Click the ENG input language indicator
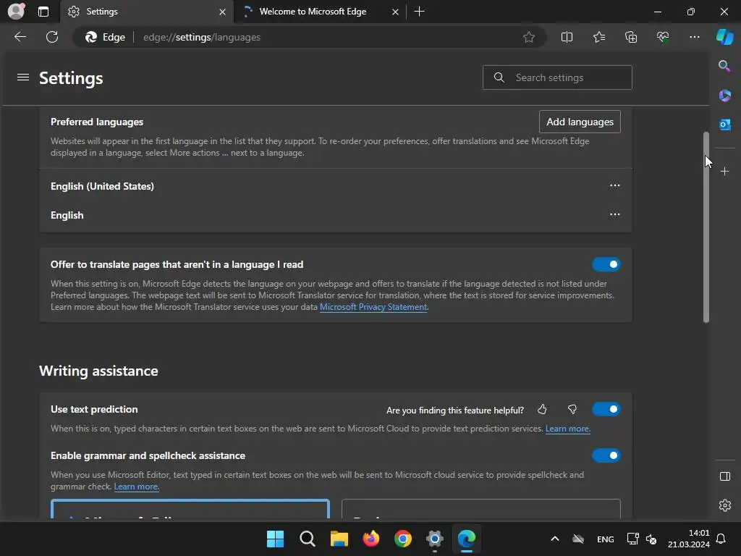Viewport: 741px width, 556px height. tap(606, 539)
